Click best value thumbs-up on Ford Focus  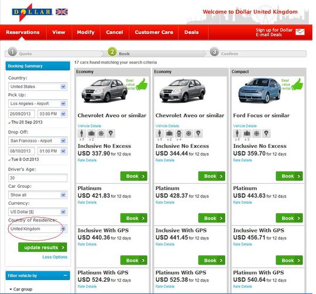[297, 85]
